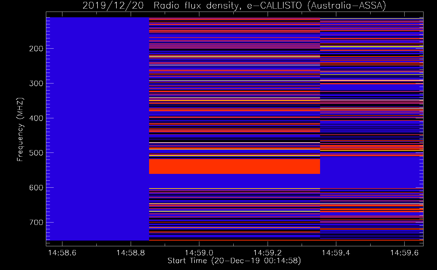
Task: Click the 14:59.4 time tick label
Action: (336, 253)
